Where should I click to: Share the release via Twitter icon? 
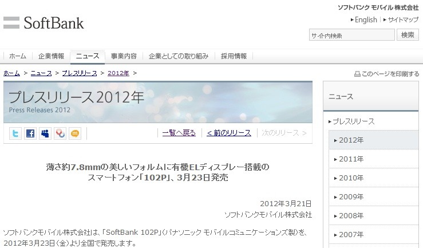(x=15, y=133)
